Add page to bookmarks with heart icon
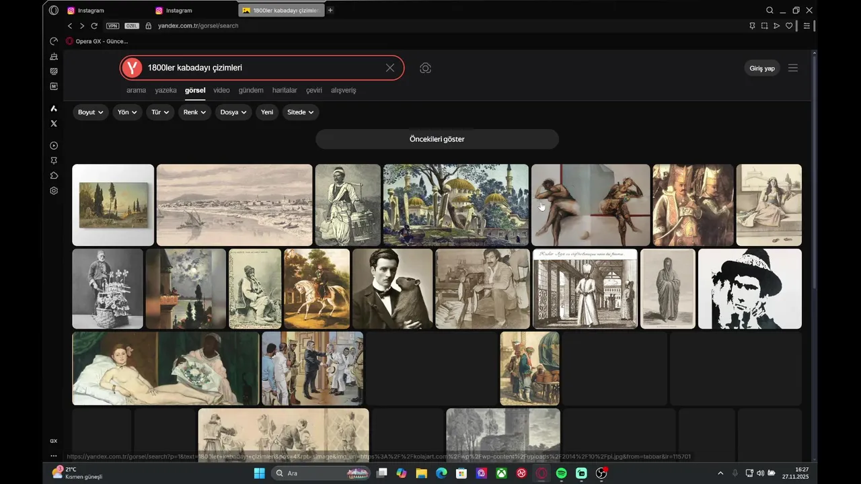The image size is (861, 484). tap(789, 26)
